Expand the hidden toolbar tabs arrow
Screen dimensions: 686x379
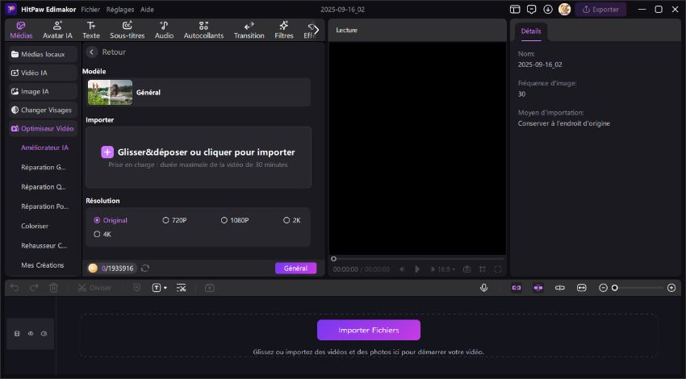coord(316,29)
